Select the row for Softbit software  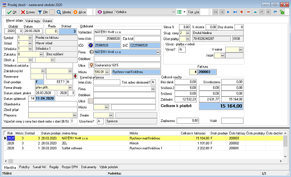pyautogui.click(x=143, y=148)
